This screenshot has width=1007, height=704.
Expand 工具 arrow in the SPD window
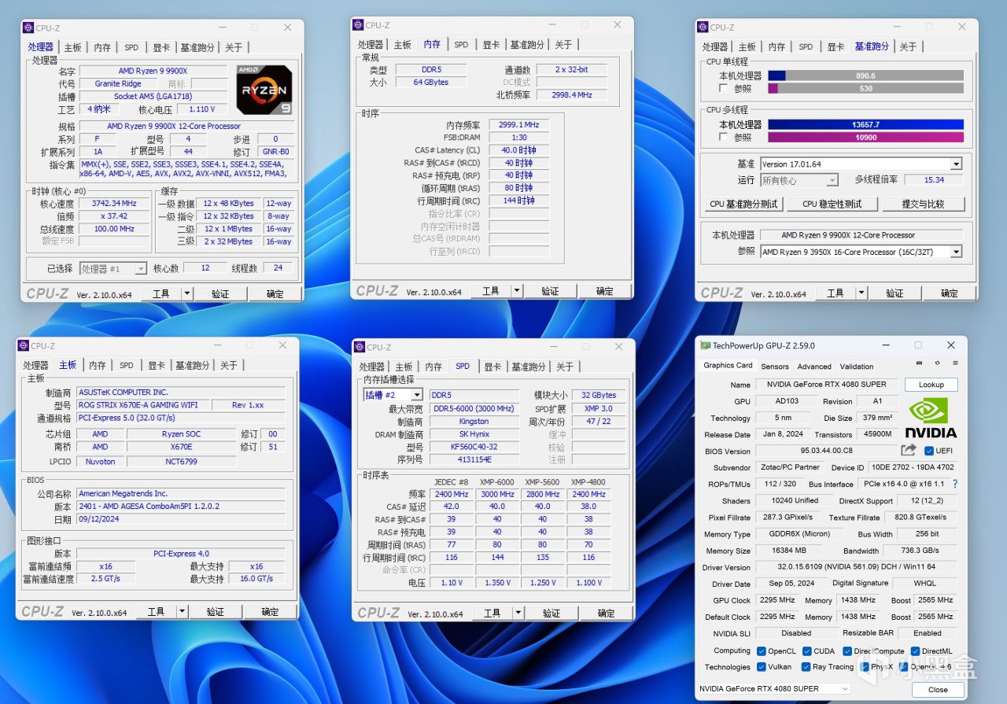pyautogui.click(x=518, y=613)
